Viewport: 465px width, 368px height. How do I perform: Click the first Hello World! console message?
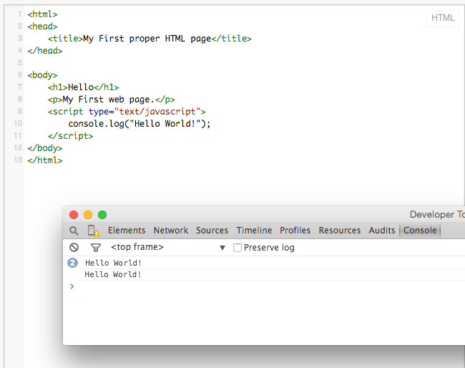click(113, 263)
